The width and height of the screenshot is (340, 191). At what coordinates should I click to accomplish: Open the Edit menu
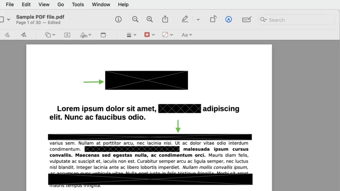click(26, 5)
